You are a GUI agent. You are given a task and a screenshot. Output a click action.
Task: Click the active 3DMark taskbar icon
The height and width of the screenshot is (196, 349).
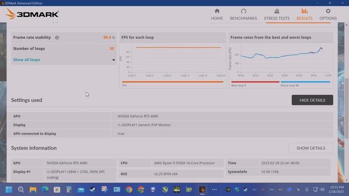[202, 189]
